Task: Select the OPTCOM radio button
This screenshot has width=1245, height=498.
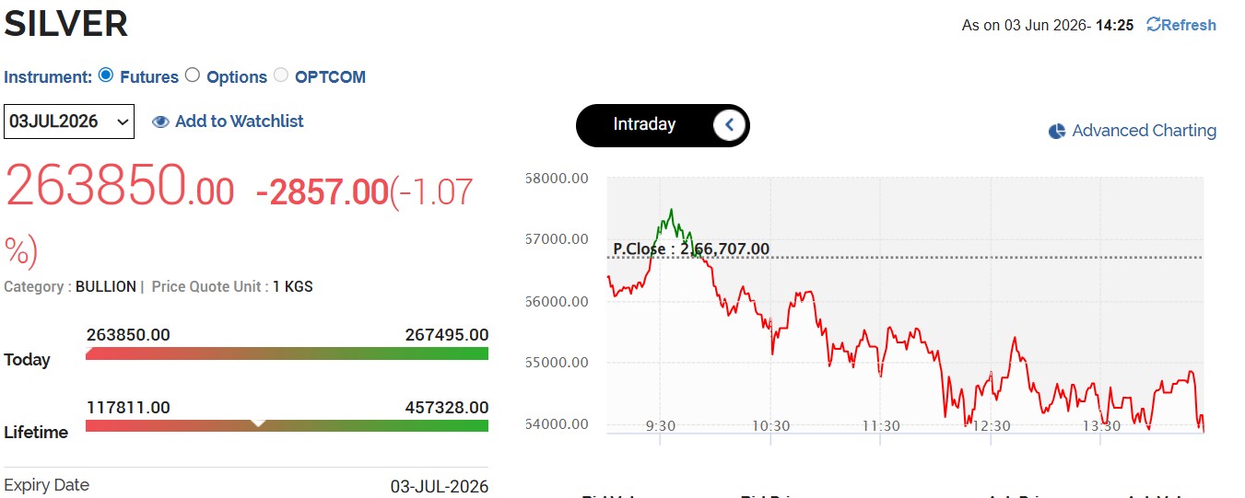Action: [281, 75]
